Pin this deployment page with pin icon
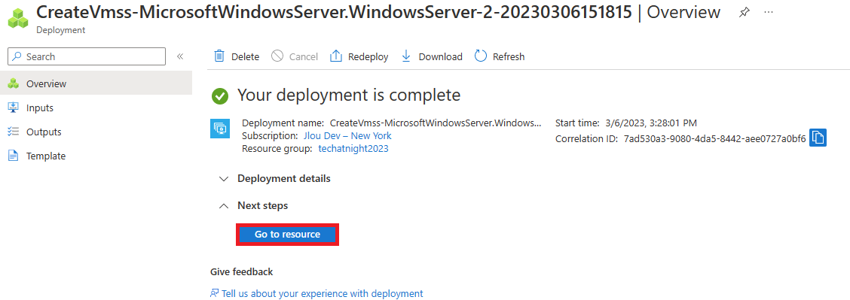Screen dimensions: 850x300 pyautogui.click(x=744, y=12)
